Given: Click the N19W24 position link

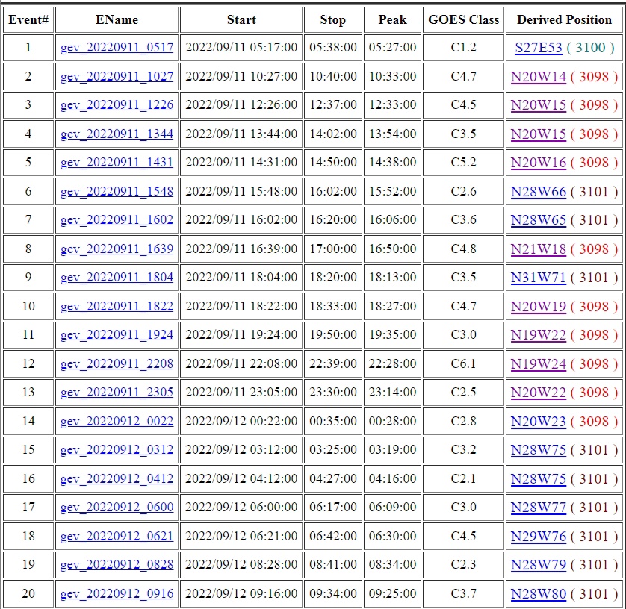Looking at the screenshot, I should tap(538, 364).
